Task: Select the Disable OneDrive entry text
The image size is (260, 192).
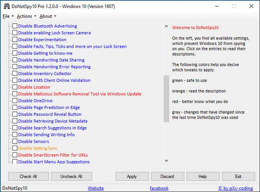Action: [x=35, y=101]
